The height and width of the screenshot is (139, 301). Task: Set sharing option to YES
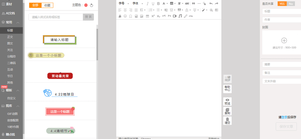coord(282,4)
